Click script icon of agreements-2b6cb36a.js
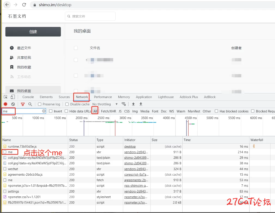 tap(5, 174)
